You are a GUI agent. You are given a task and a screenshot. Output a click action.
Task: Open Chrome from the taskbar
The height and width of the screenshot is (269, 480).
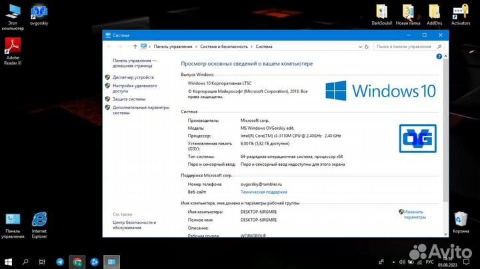[x=77, y=262]
